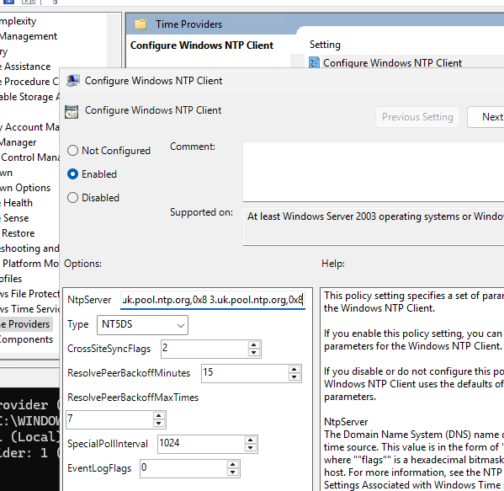
Task: Decrease ResolvePeerBackoffMinutes with down arrow
Action: 294,377
